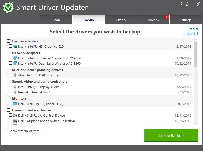Select 'Intel - Intel(R) Ethernet Connection I219-LM' text

[50, 58]
